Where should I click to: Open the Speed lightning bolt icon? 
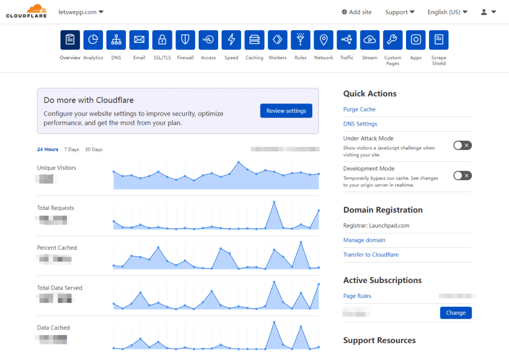click(231, 40)
